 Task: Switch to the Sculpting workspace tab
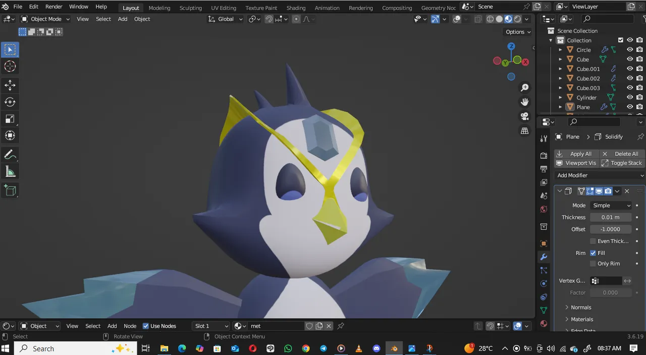[x=191, y=8]
